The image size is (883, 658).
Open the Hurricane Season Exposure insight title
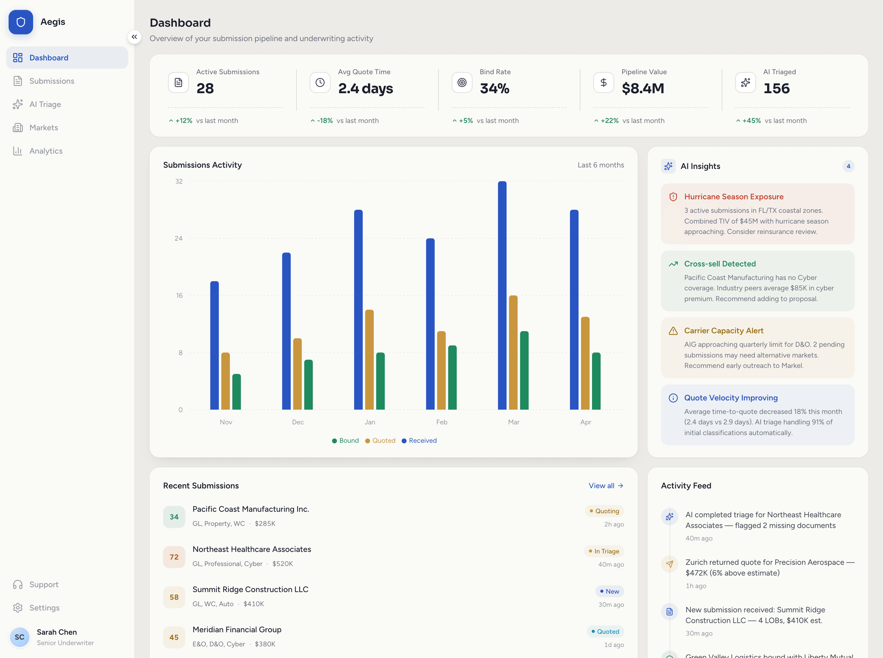[x=734, y=197]
